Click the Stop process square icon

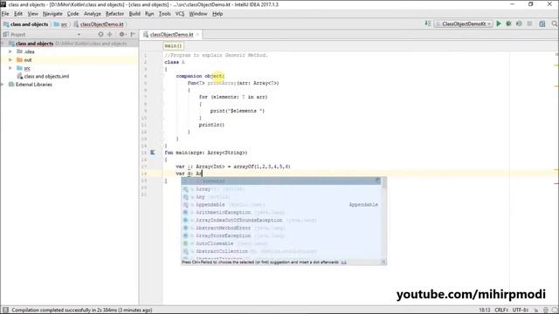click(x=530, y=24)
